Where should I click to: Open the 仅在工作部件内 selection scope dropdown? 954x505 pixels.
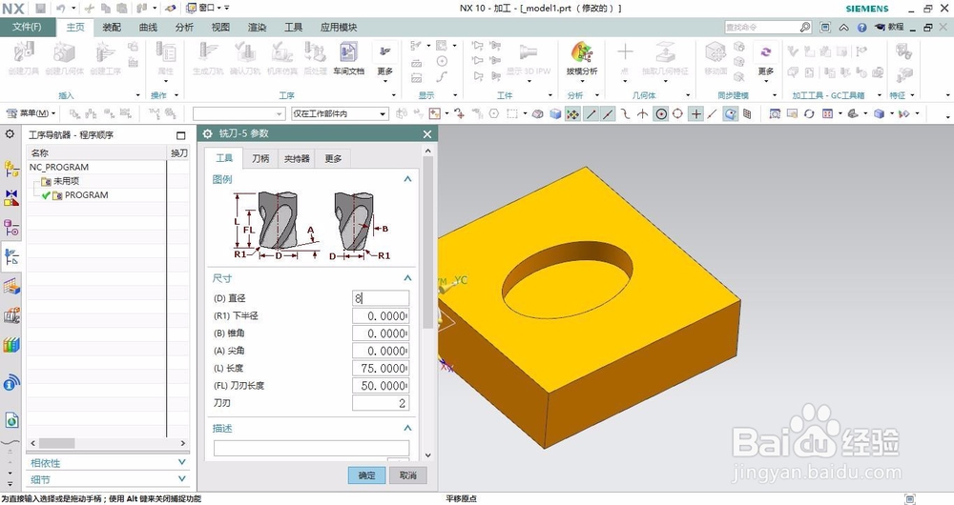pos(340,113)
